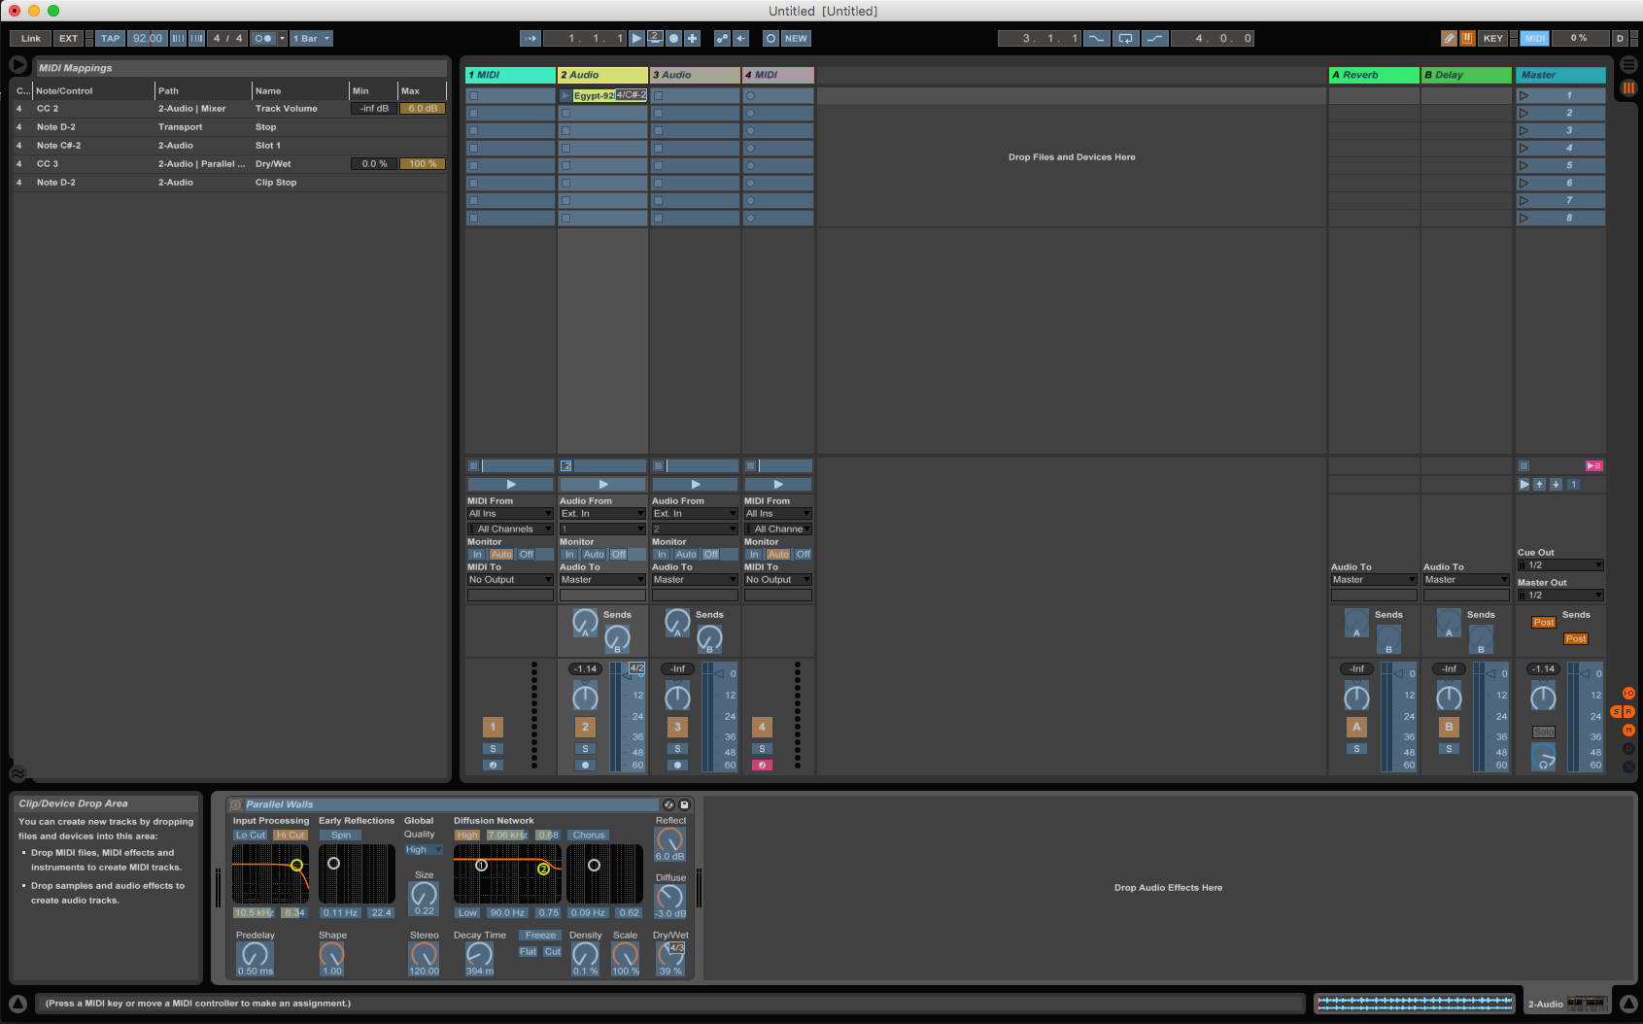Click the 1 MIDI clip stop button
1643x1024 pixels.
pos(473,466)
